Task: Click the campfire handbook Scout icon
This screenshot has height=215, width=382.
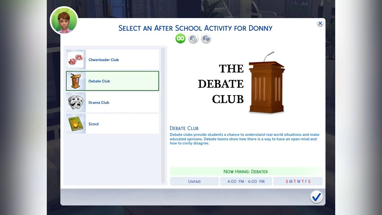Action: pyautogui.click(x=75, y=124)
